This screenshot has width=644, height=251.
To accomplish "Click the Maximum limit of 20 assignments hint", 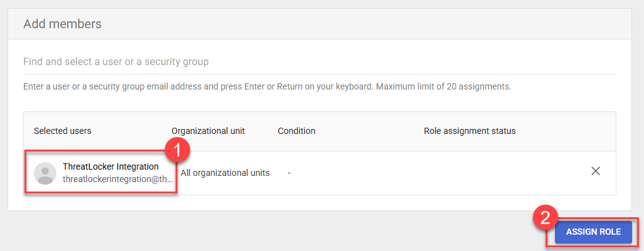I will (444, 87).
